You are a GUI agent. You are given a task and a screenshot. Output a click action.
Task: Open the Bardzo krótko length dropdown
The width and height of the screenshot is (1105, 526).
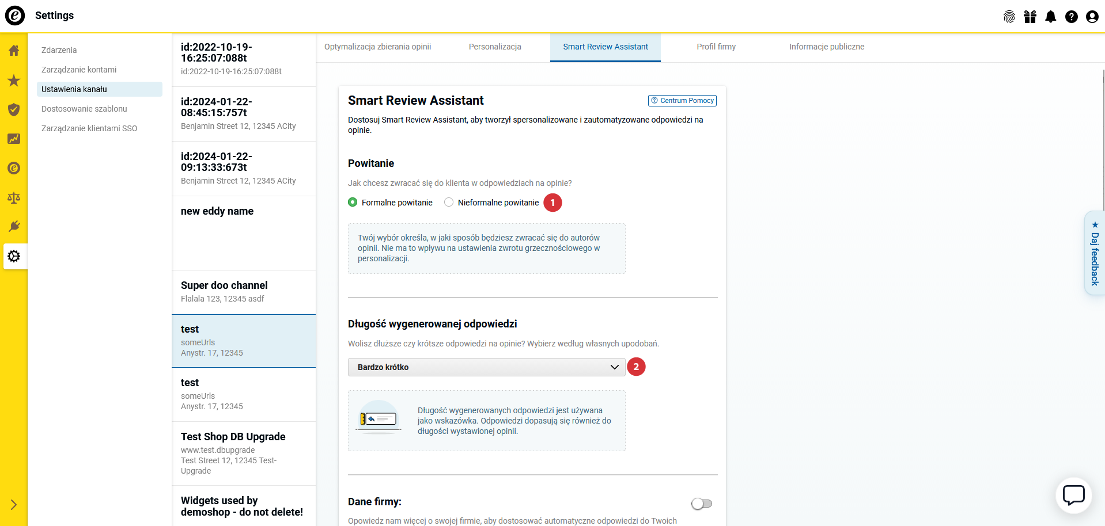(486, 367)
